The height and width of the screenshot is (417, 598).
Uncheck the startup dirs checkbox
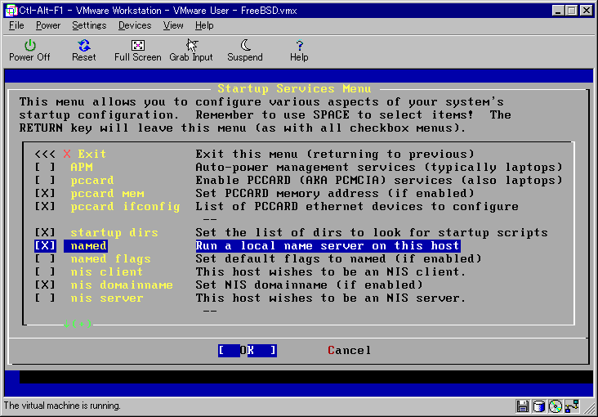[x=45, y=232]
